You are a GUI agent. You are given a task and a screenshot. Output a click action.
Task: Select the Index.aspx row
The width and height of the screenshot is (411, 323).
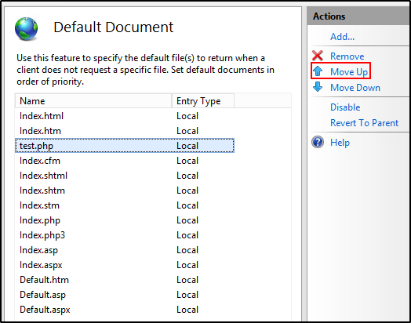click(x=125, y=265)
